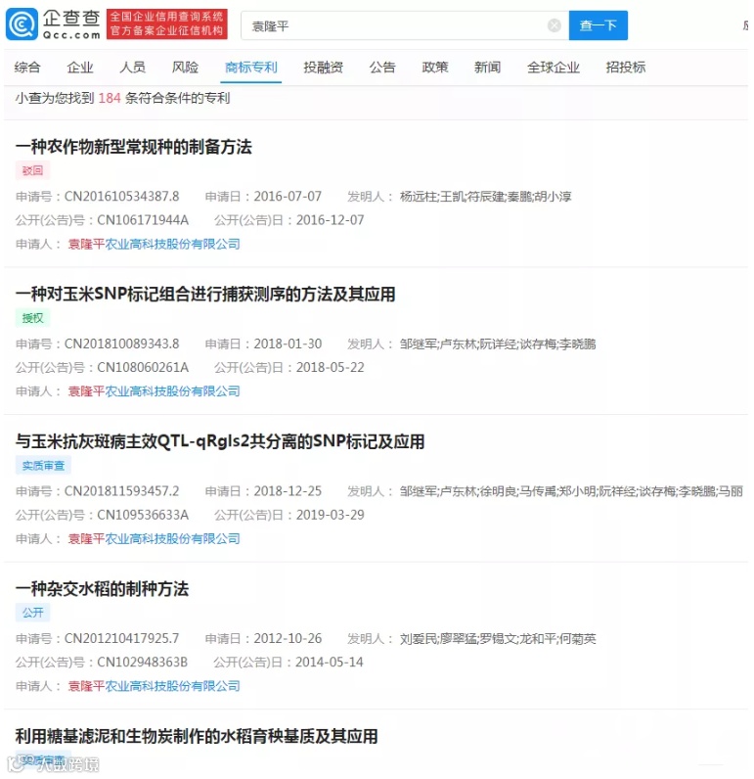Open the 投融资 tab
Image resolution: width=754 pixels, height=779 pixels.
tap(323, 68)
